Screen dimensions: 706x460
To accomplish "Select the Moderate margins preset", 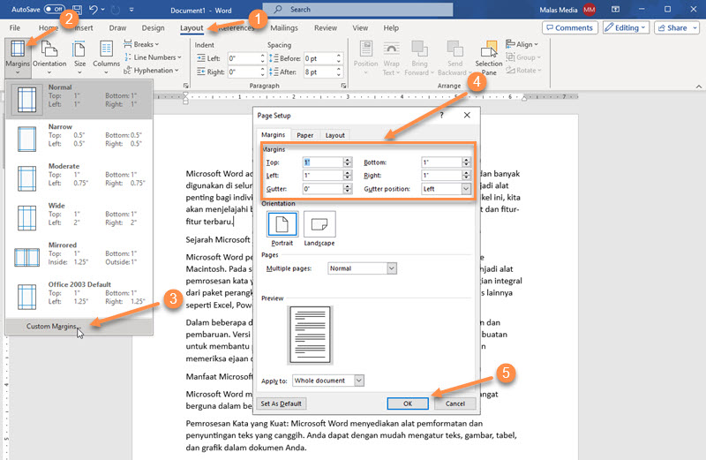I will tap(79, 178).
